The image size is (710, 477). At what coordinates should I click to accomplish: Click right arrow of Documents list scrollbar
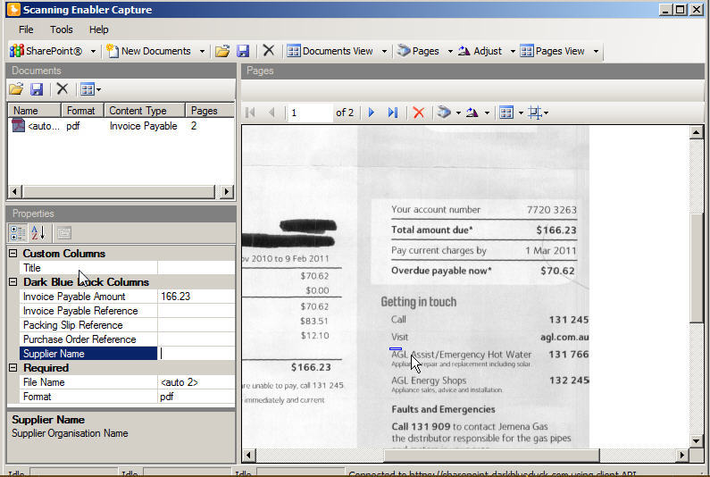(x=227, y=192)
